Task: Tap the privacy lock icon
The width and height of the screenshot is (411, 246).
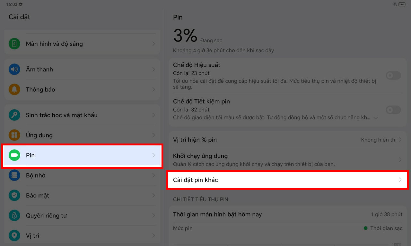Action: tap(14, 216)
